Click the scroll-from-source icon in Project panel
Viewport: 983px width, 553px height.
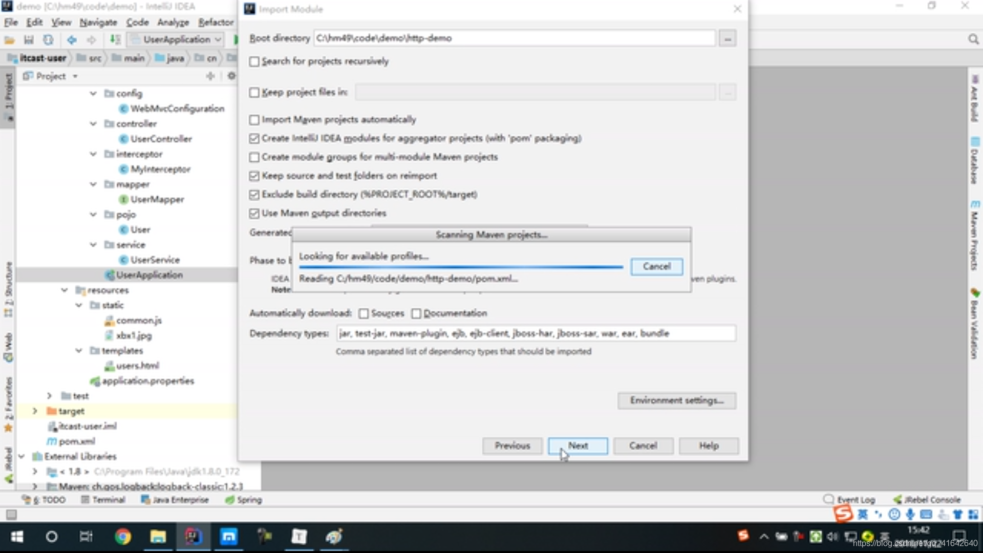click(210, 76)
